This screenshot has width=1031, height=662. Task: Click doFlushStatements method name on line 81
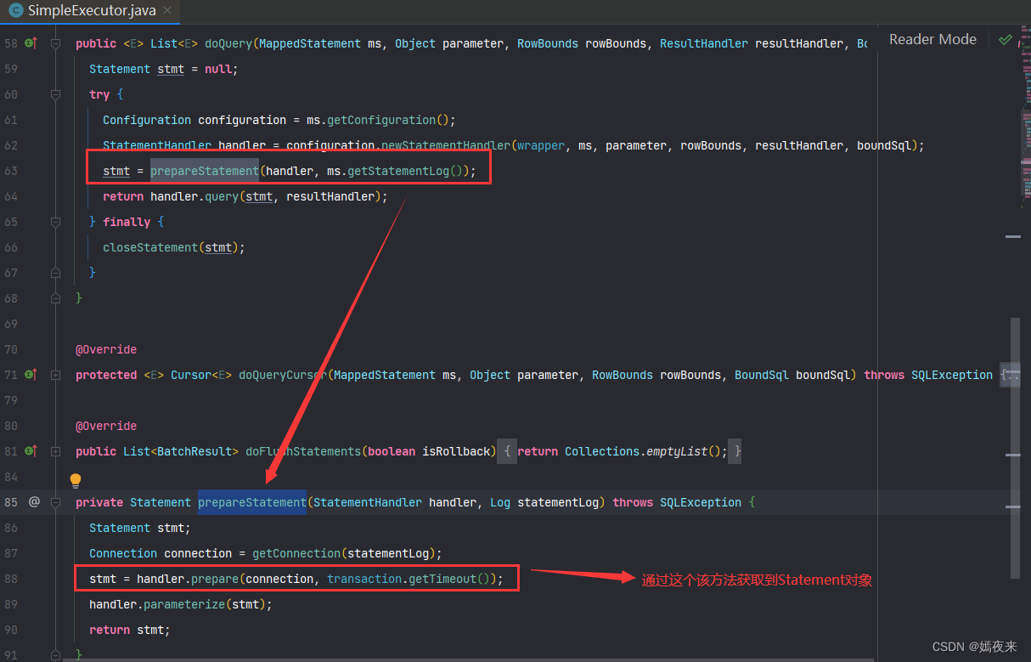(303, 451)
